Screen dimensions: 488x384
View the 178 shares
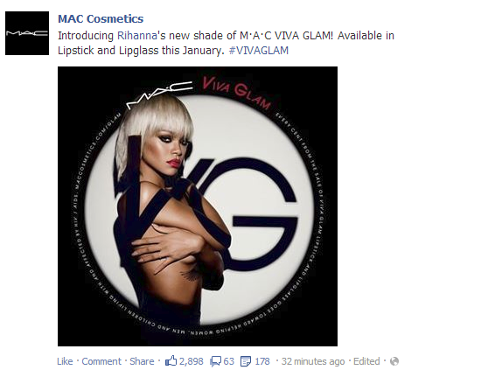(x=262, y=361)
